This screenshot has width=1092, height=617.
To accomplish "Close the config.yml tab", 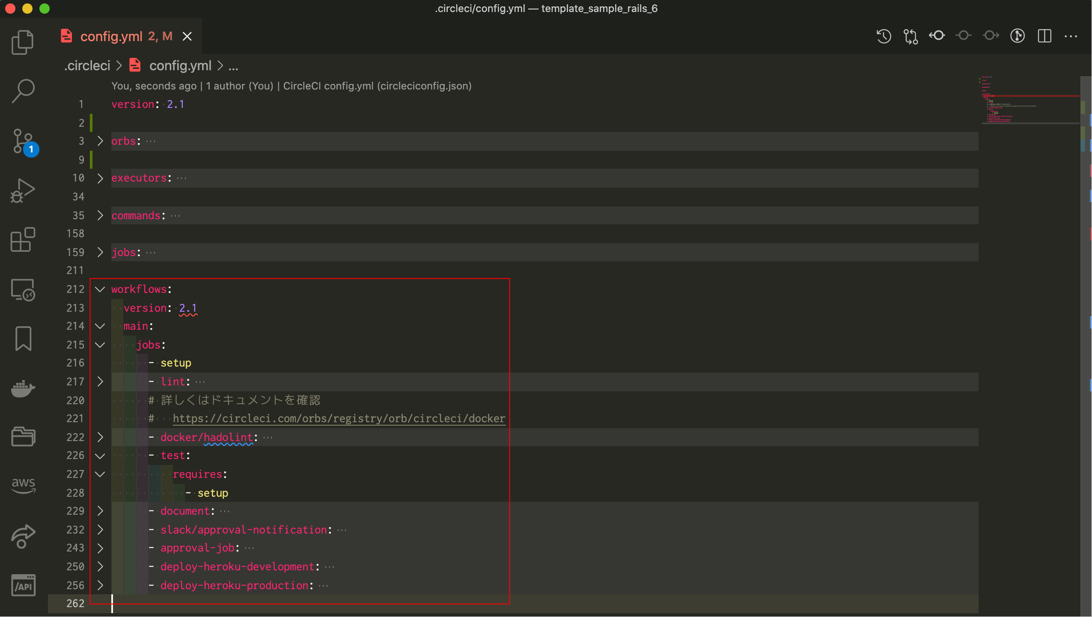I will (187, 36).
